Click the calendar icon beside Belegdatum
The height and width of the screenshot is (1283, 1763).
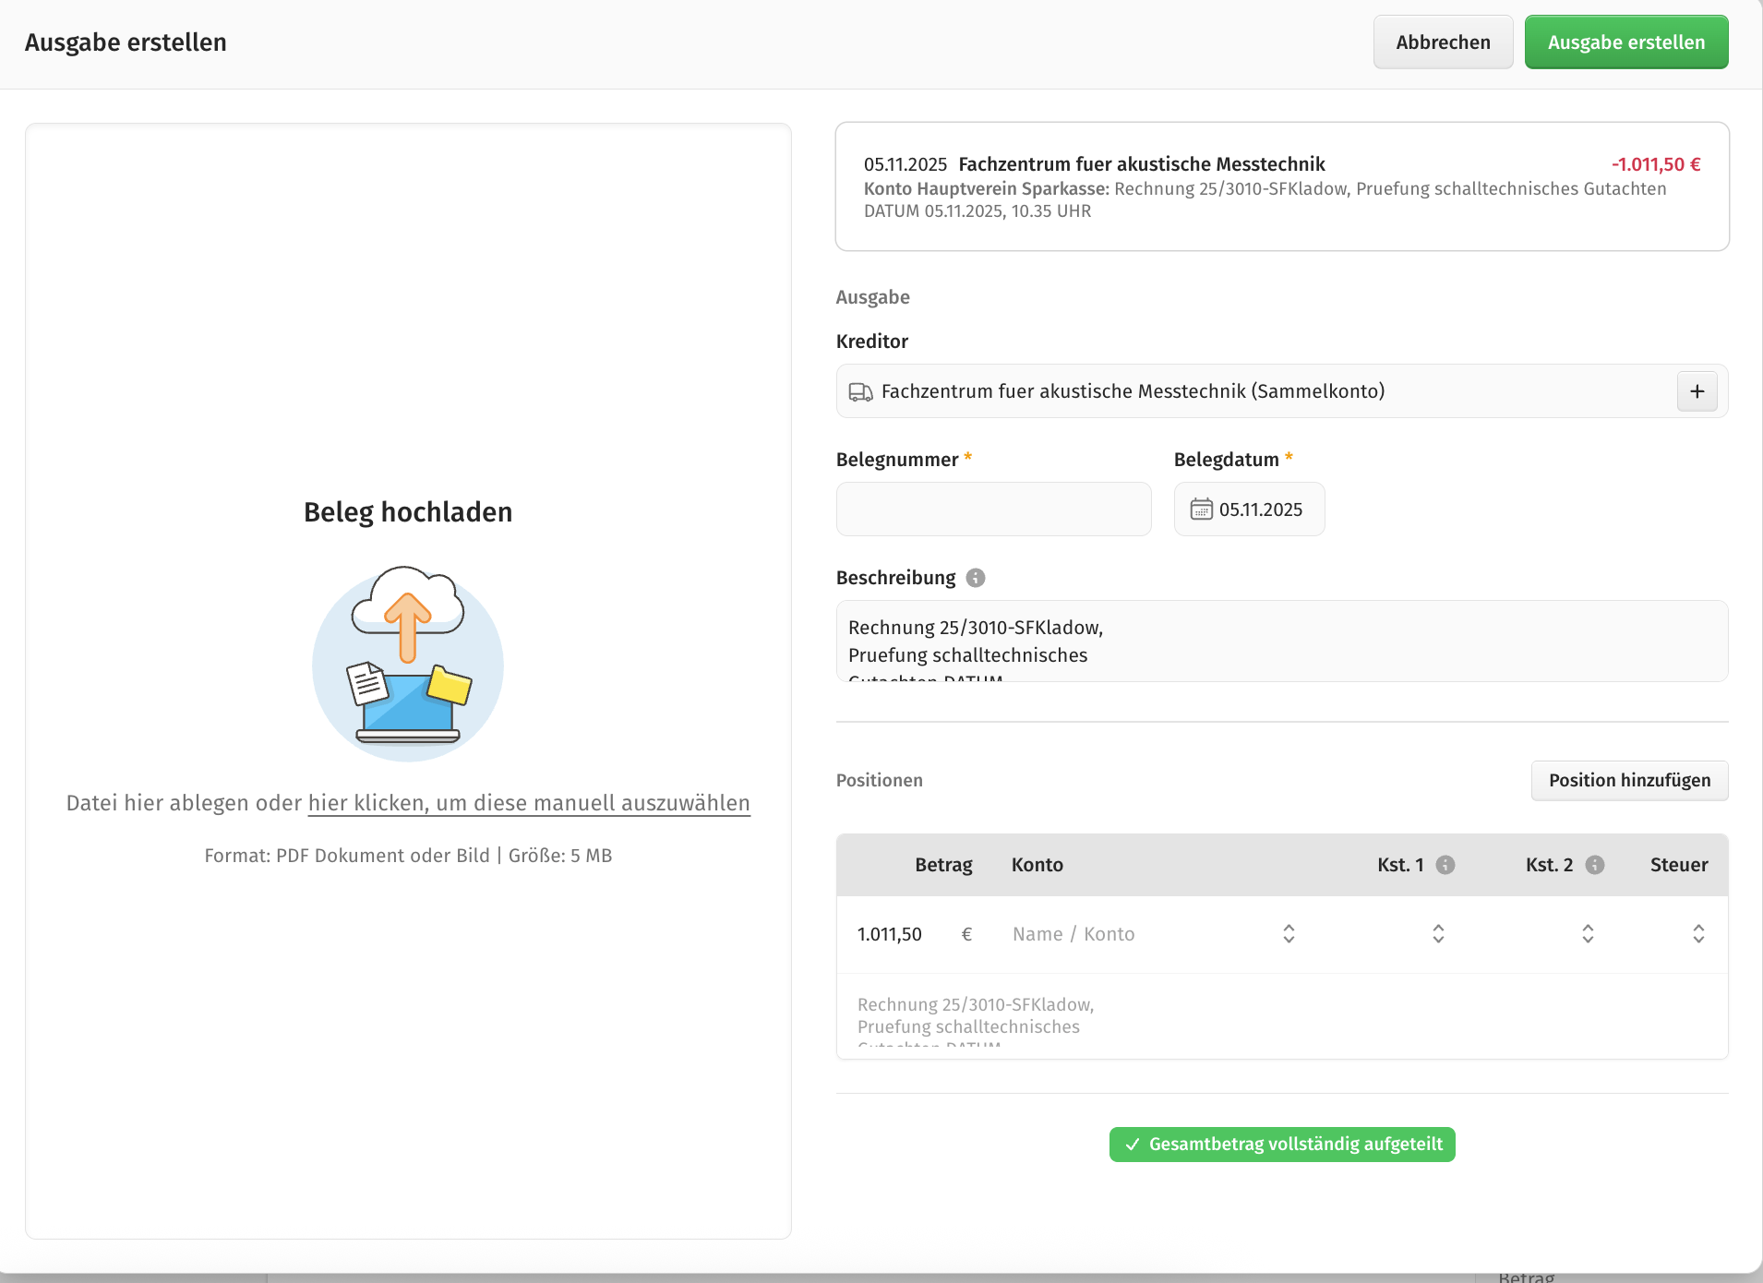coord(1201,510)
